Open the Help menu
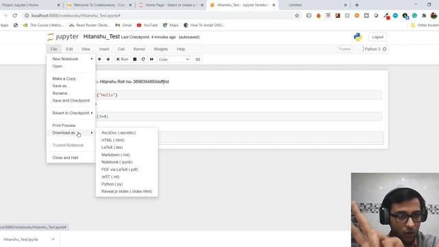Image resolution: width=439 pixels, height=247 pixels. pyautogui.click(x=181, y=49)
